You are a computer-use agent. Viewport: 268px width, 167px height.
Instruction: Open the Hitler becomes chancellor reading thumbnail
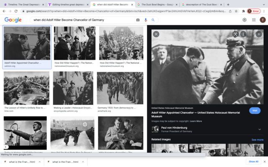click(121, 133)
